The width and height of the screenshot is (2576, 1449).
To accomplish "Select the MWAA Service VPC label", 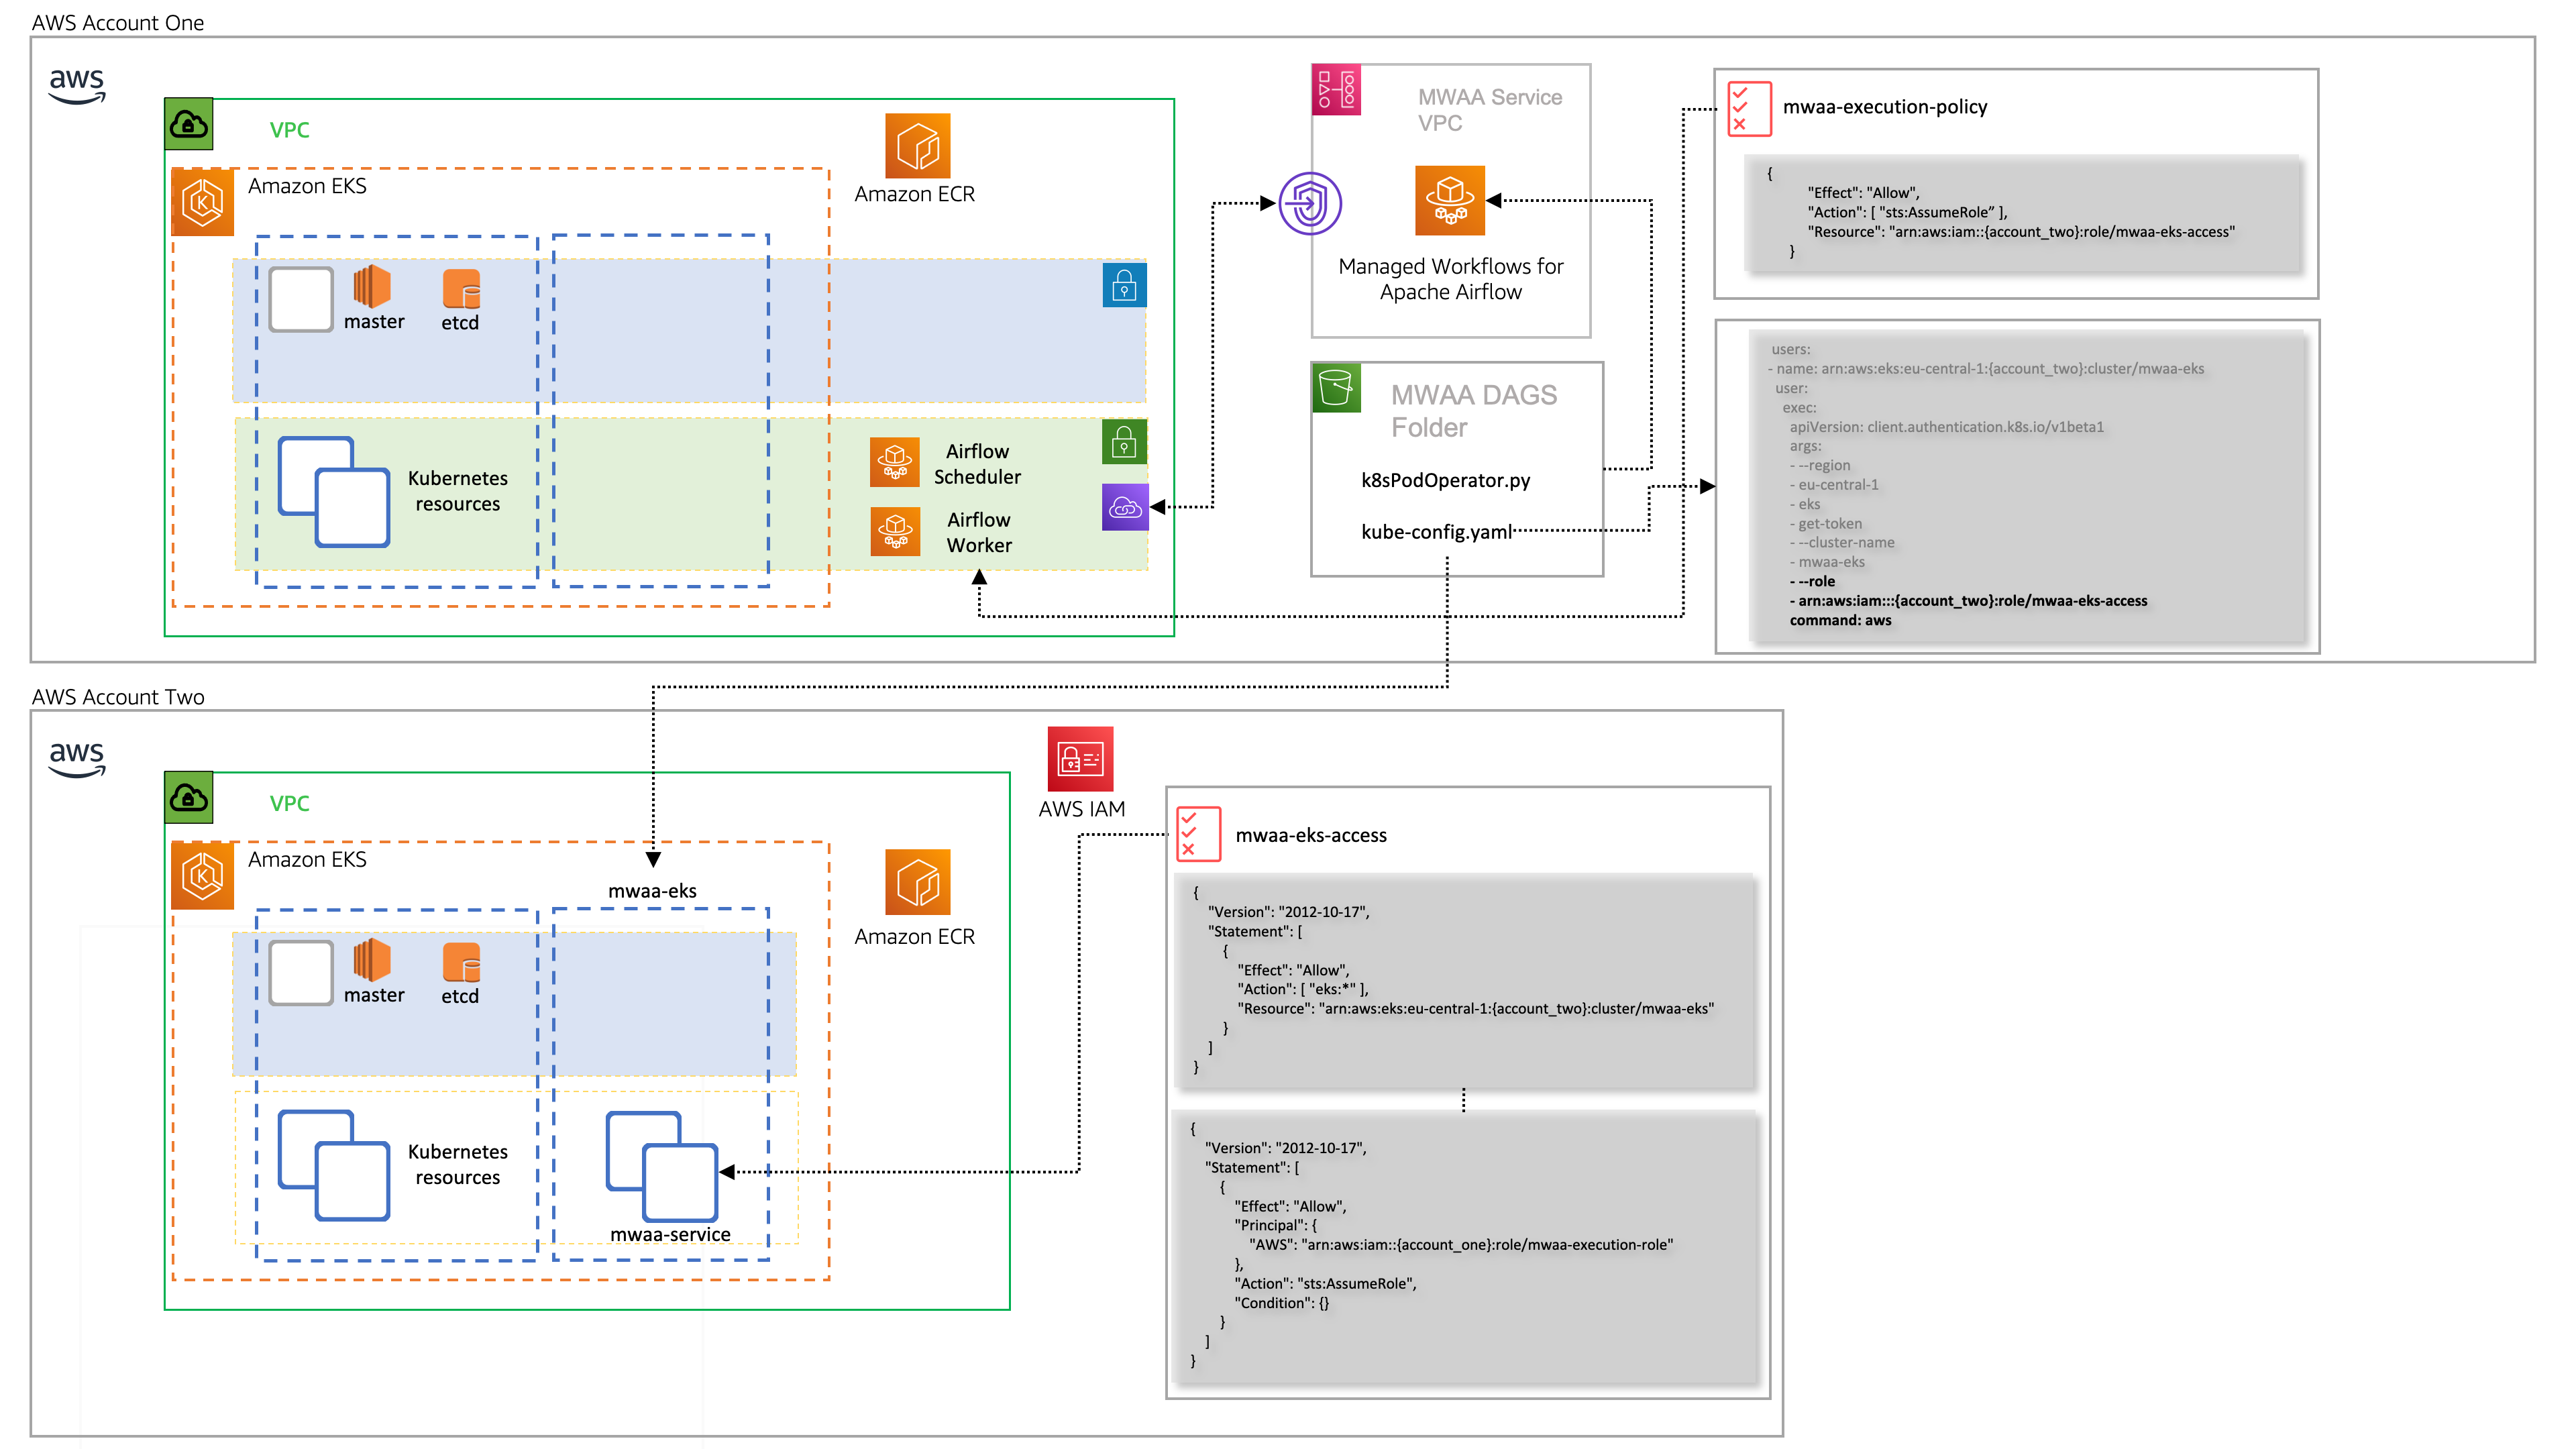I will pyautogui.click(x=1489, y=110).
